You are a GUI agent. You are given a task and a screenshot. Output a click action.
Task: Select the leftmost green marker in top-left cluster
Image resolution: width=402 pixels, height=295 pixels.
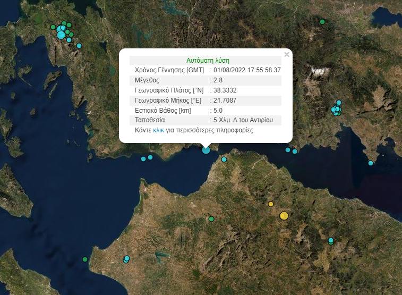[53, 27]
